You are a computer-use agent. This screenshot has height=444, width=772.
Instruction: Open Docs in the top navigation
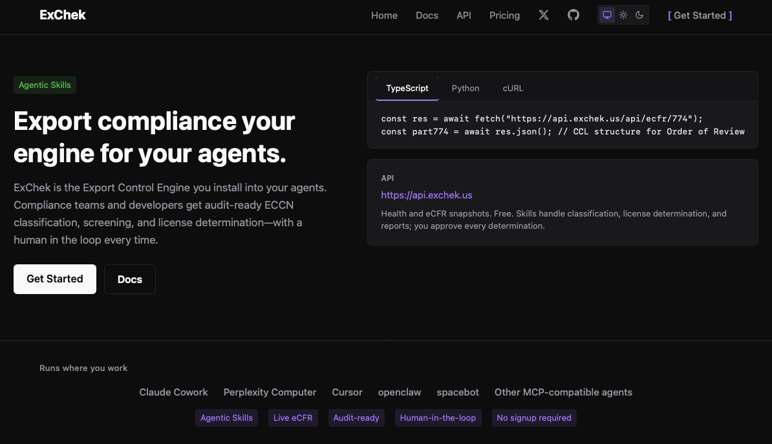tap(427, 16)
